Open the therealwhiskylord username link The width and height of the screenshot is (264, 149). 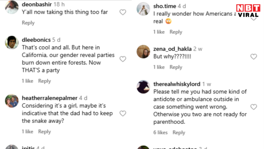point(177,84)
